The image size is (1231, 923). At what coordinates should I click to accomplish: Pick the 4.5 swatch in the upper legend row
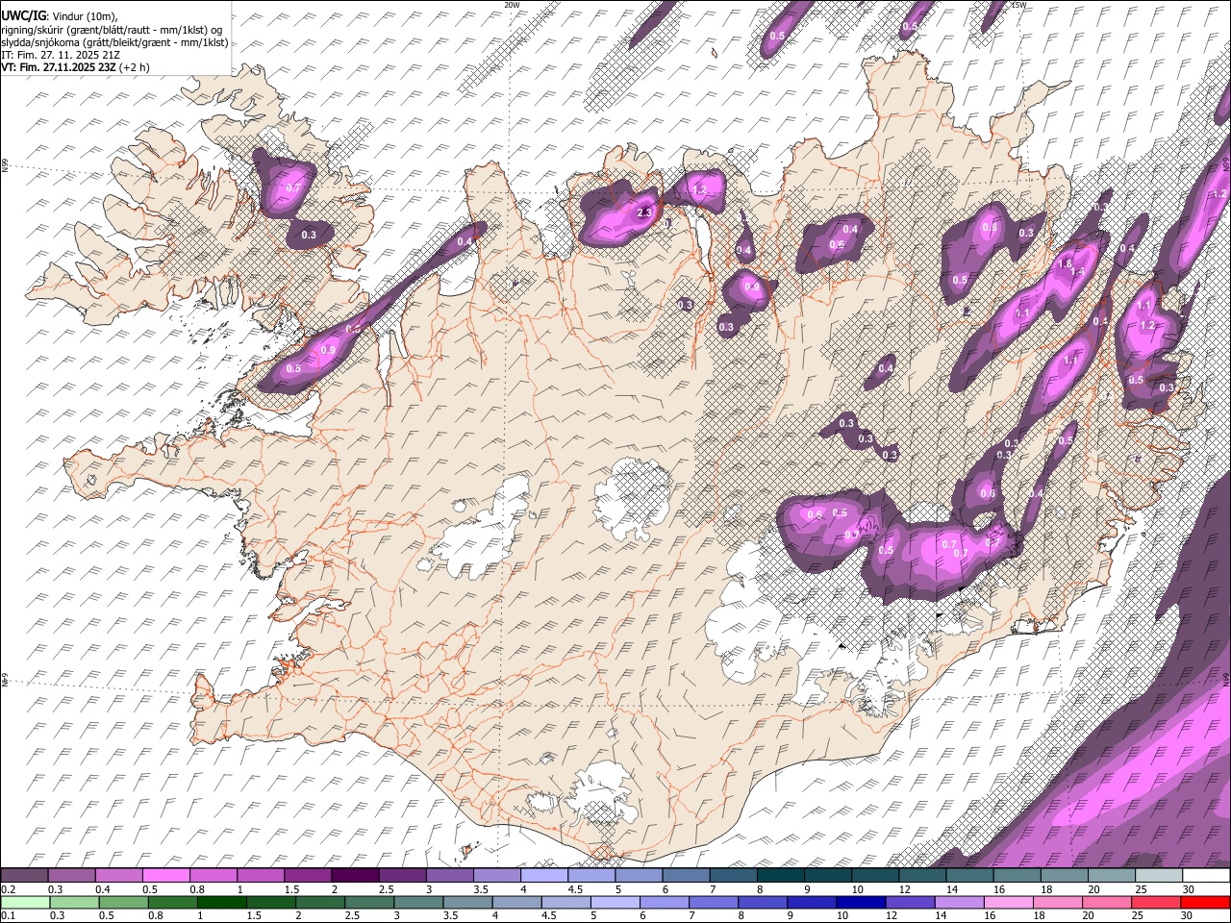(591, 876)
